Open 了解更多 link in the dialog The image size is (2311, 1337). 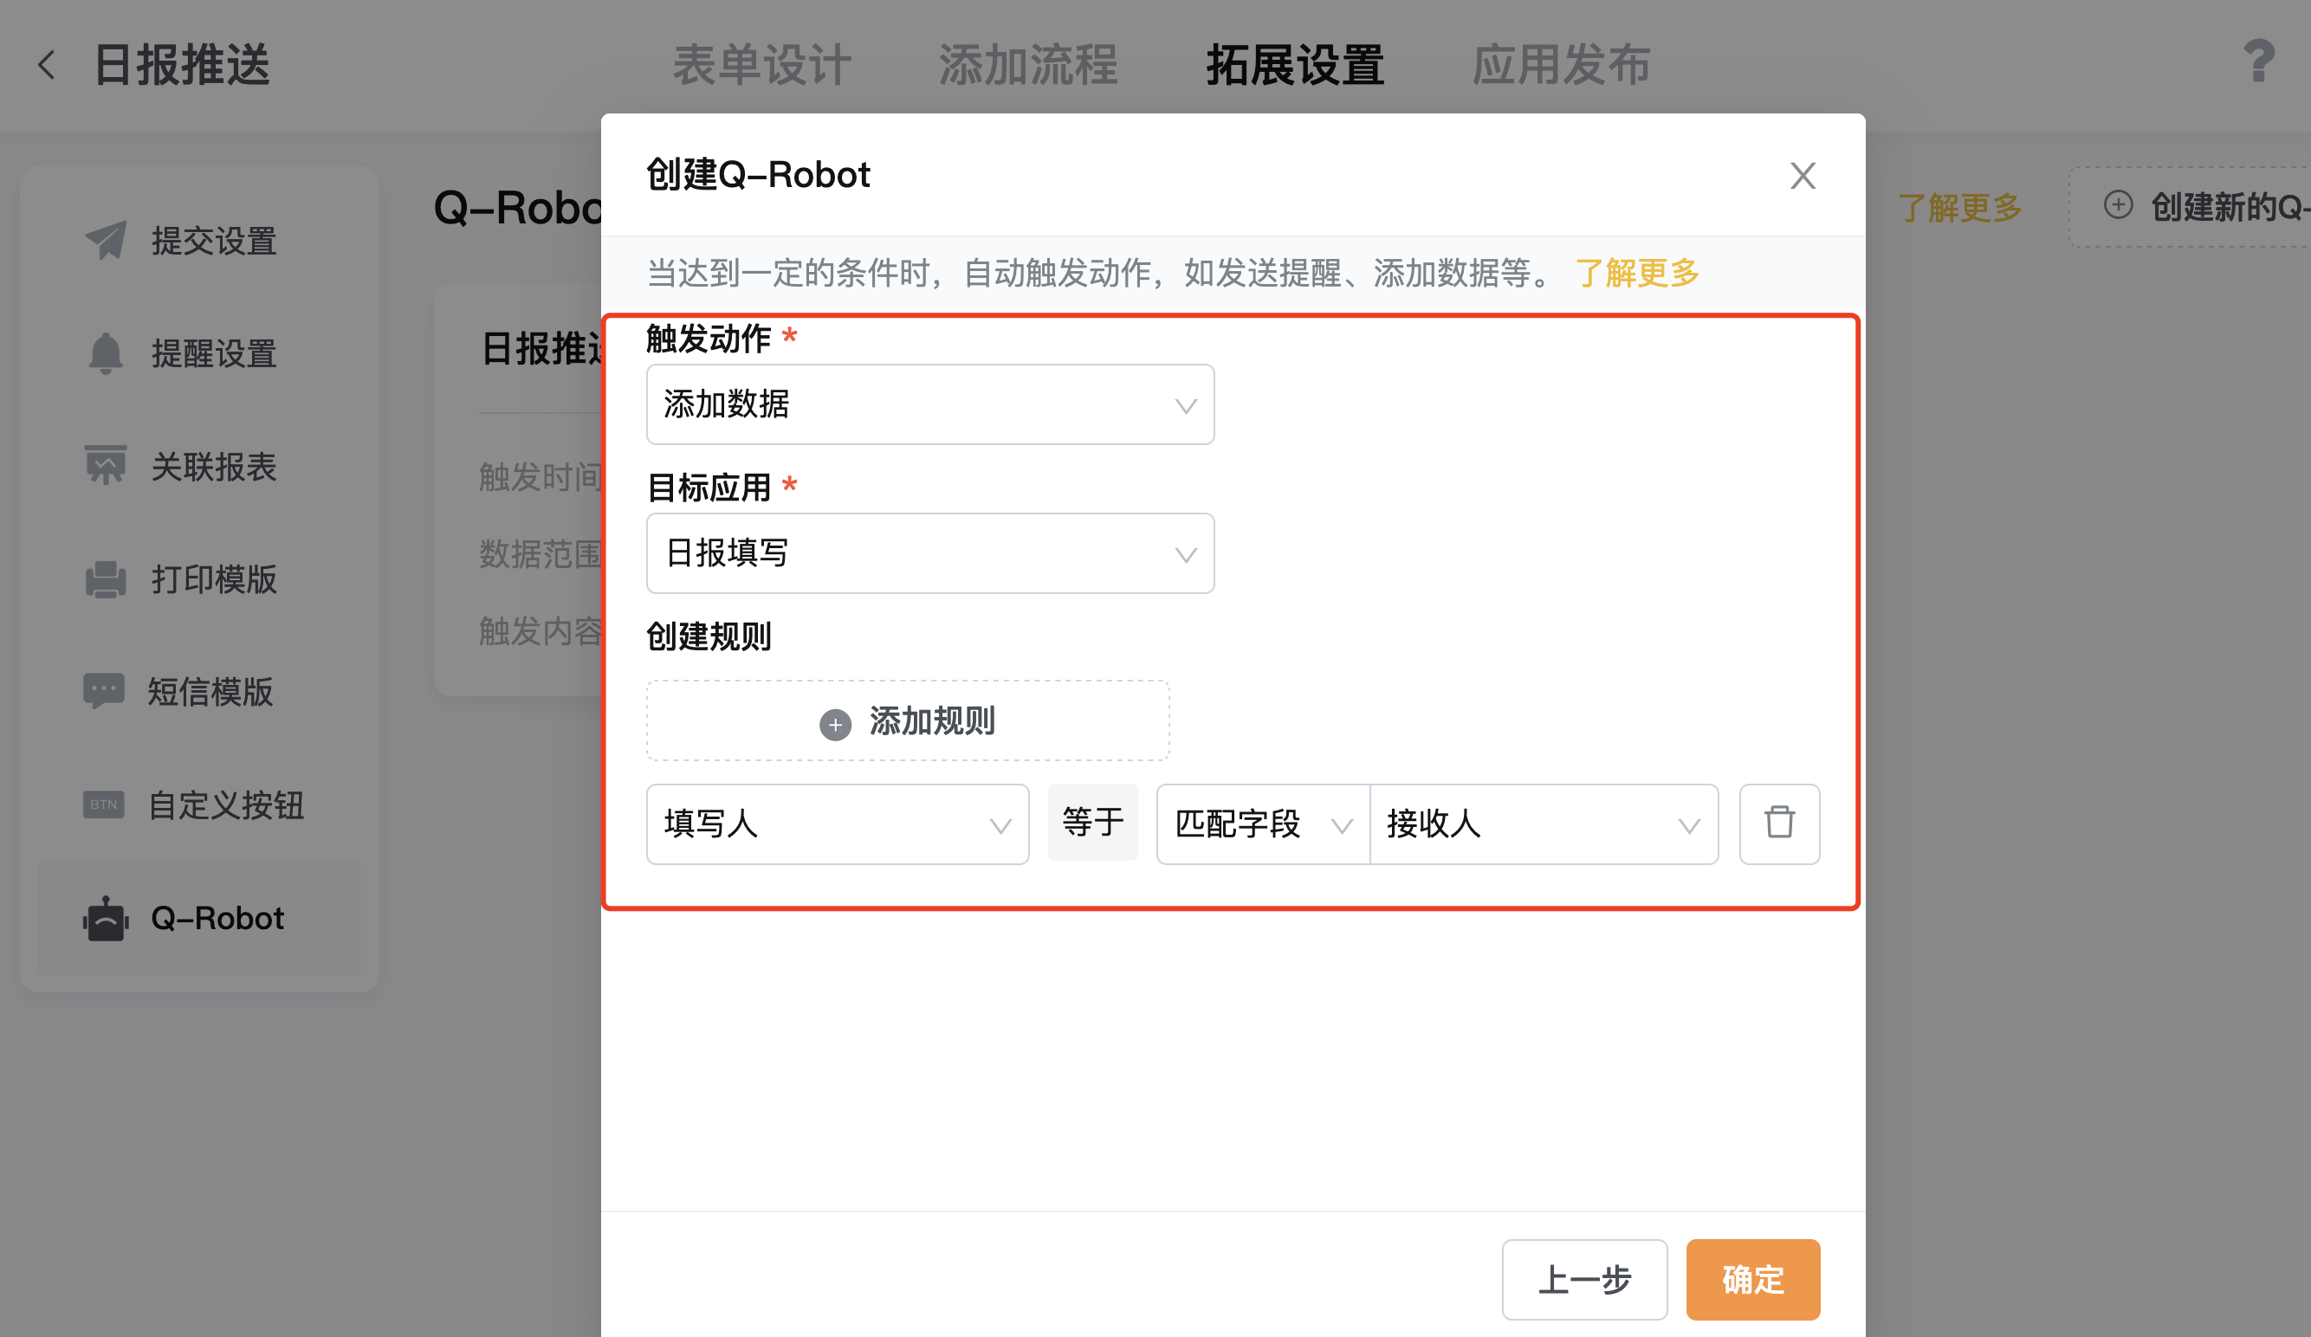pos(1637,273)
